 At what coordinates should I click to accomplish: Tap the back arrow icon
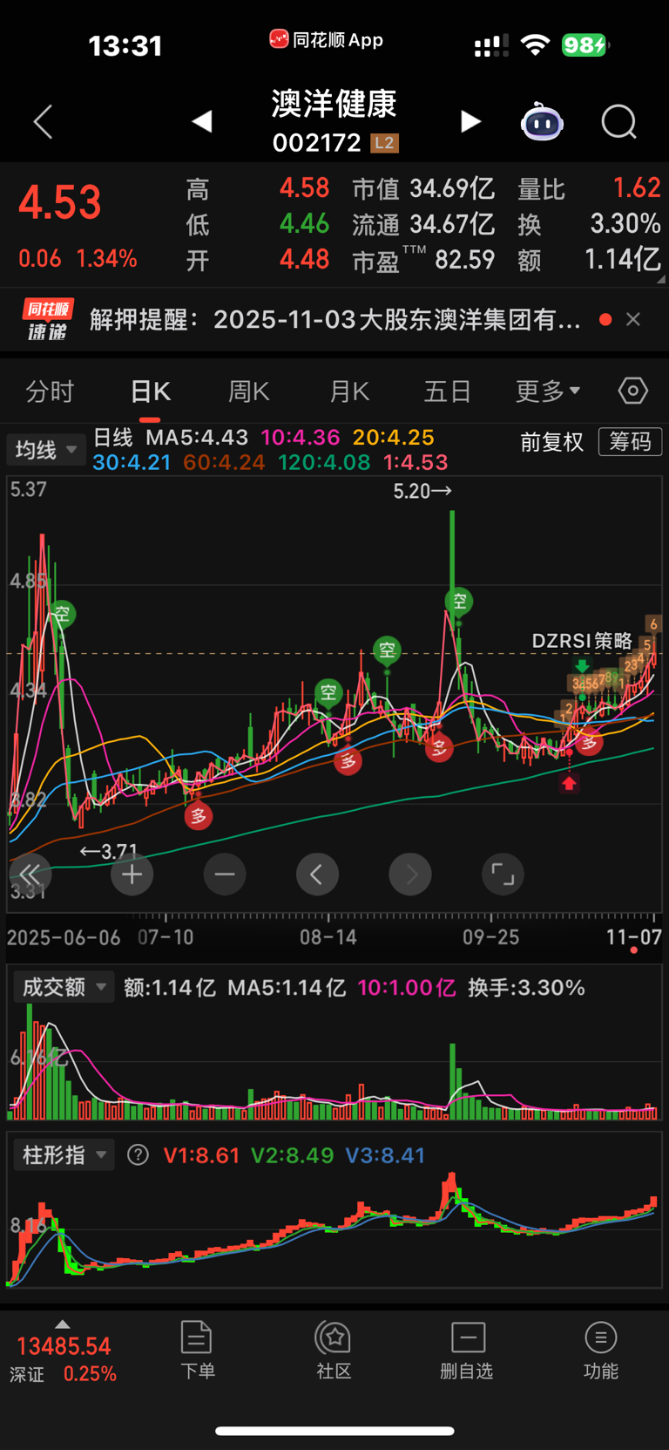tap(43, 122)
